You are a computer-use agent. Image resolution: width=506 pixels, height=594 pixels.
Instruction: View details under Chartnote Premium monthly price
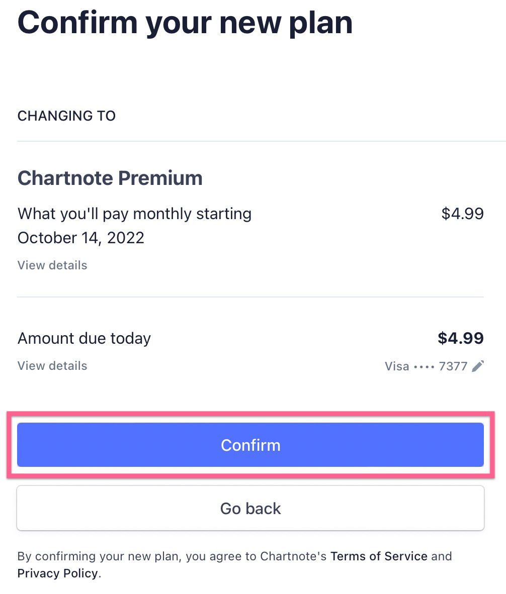click(52, 265)
